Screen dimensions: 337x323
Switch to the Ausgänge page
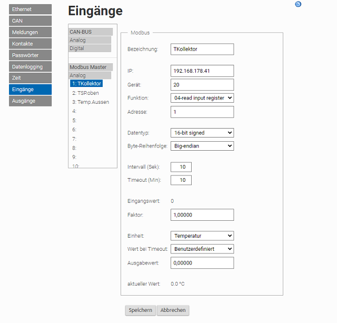(x=30, y=101)
